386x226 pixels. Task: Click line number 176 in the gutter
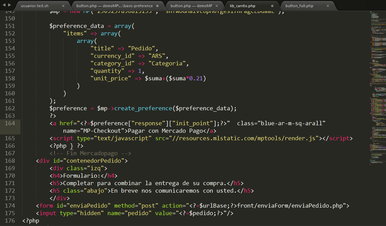click(x=10, y=221)
